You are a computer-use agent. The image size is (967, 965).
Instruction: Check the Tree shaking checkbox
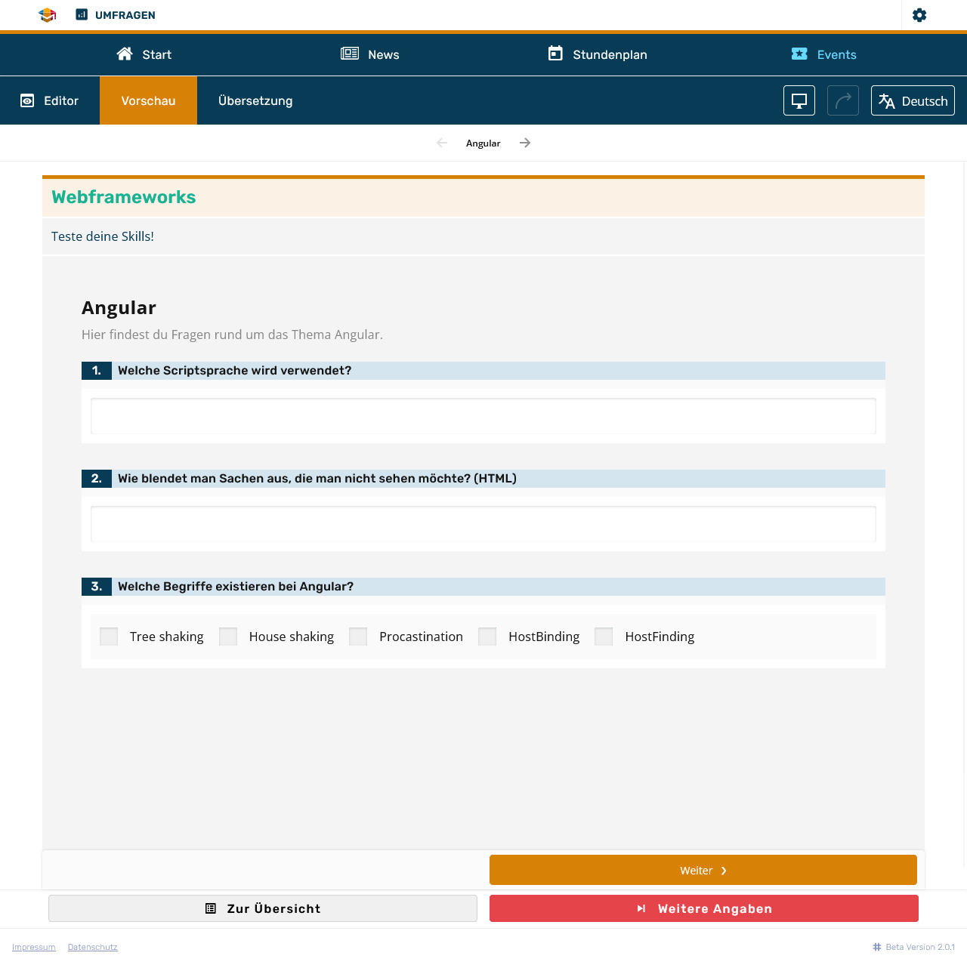click(x=109, y=637)
